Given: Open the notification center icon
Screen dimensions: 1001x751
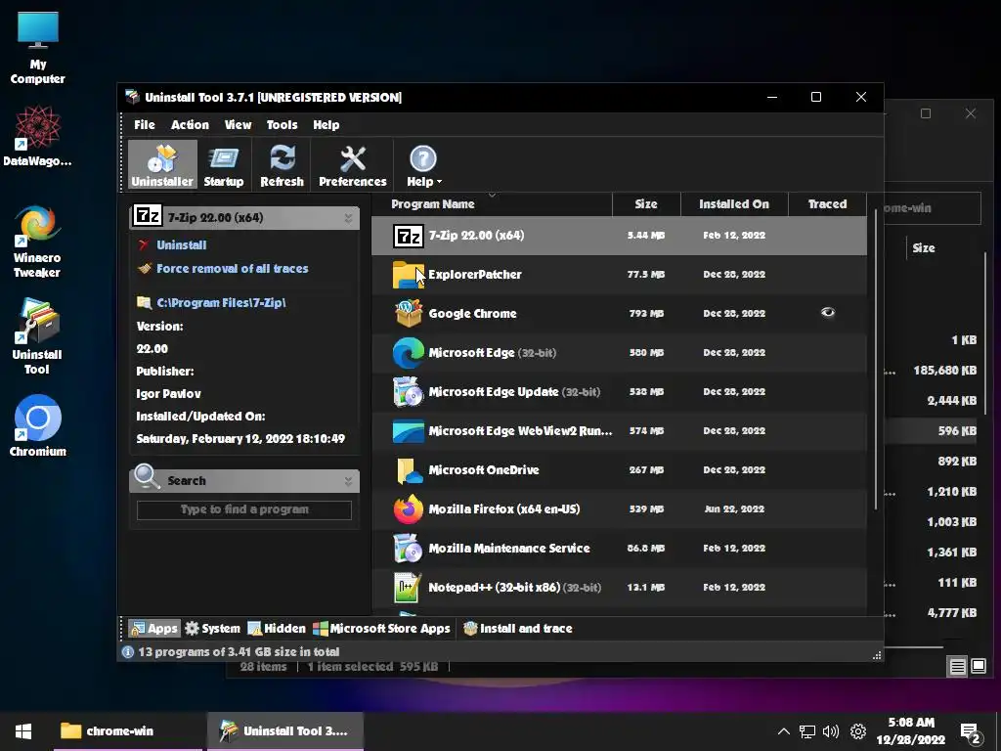Looking at the screenshot, I should (x=970, y=732).
